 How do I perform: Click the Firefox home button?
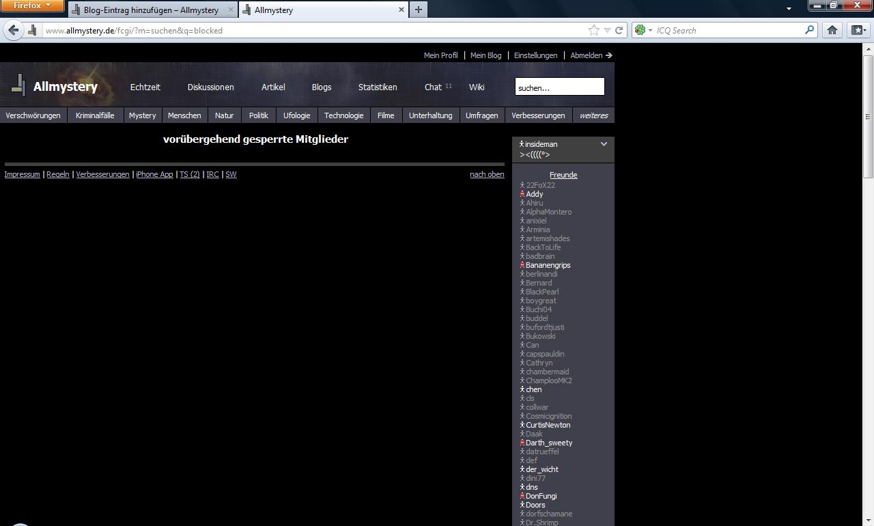pos(832,30)
